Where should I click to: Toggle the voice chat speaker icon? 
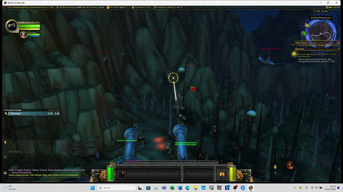[x=5, y=157]
